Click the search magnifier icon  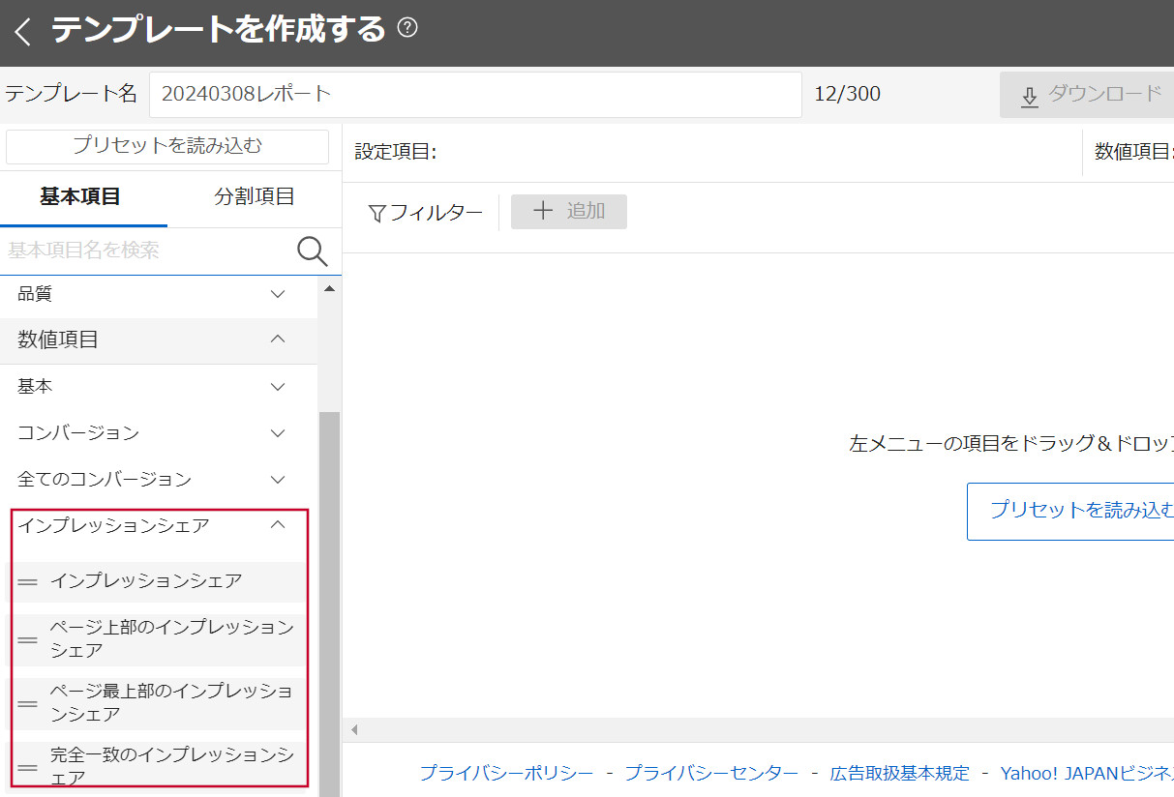click(x=312, y=251)
